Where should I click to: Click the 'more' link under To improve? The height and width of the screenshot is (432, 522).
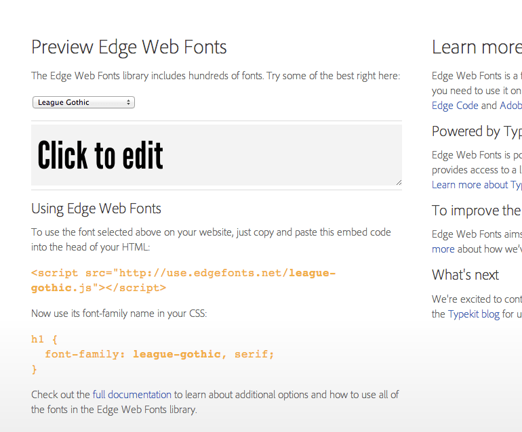(x=443, y=249)
